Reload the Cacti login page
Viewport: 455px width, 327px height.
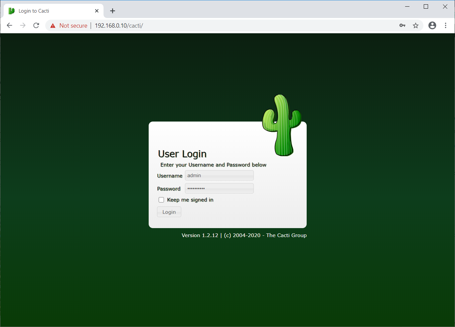tap(36, 25)
